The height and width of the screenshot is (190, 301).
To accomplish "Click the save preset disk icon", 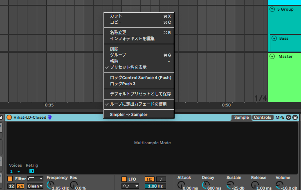I will pyautogui.click(x=295, y=118).
